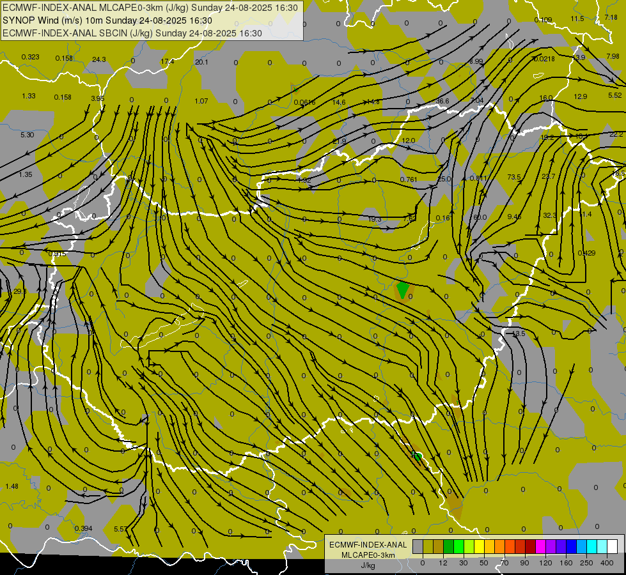Select the map value 0.323
626x575 pixels.
pyautogui.click(x=30, y=57)
